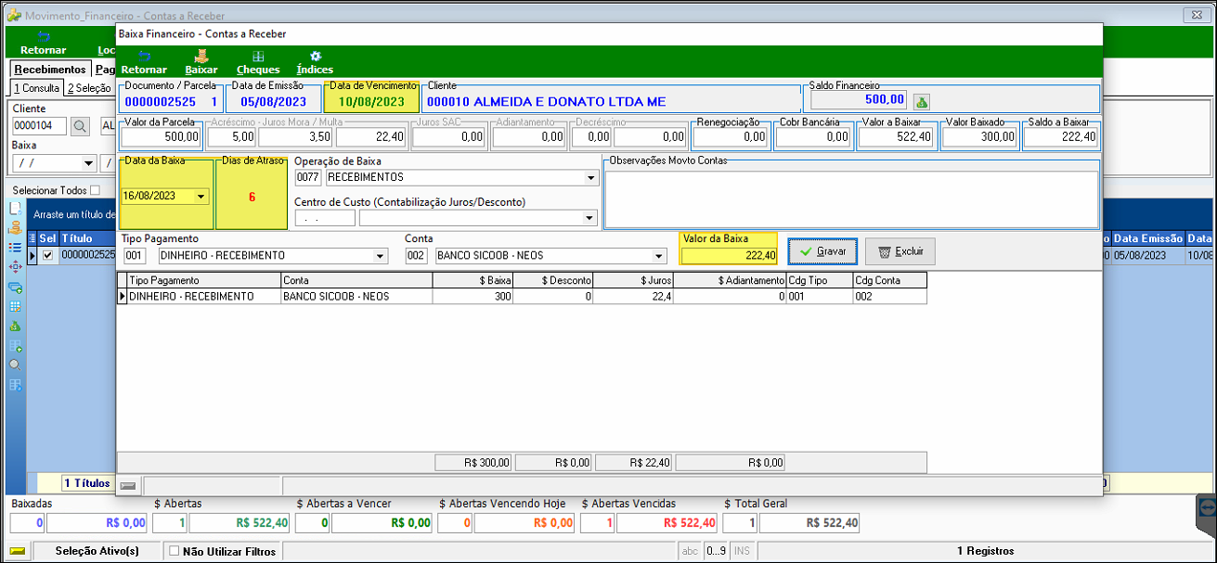1217x563 pixels.
Task: Switch to the 1 Consulta tab
Action: 36,88
